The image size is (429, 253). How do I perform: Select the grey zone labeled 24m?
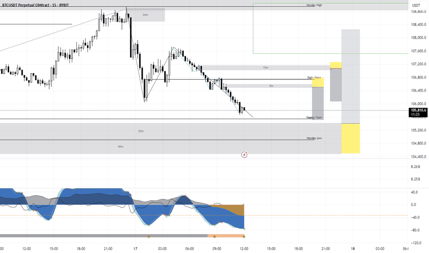(145, 15)
